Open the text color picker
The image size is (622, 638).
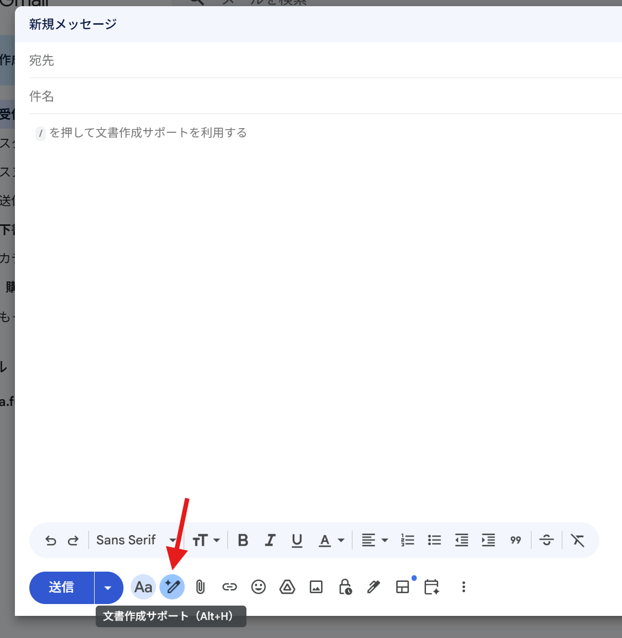(x=331, y=540)
